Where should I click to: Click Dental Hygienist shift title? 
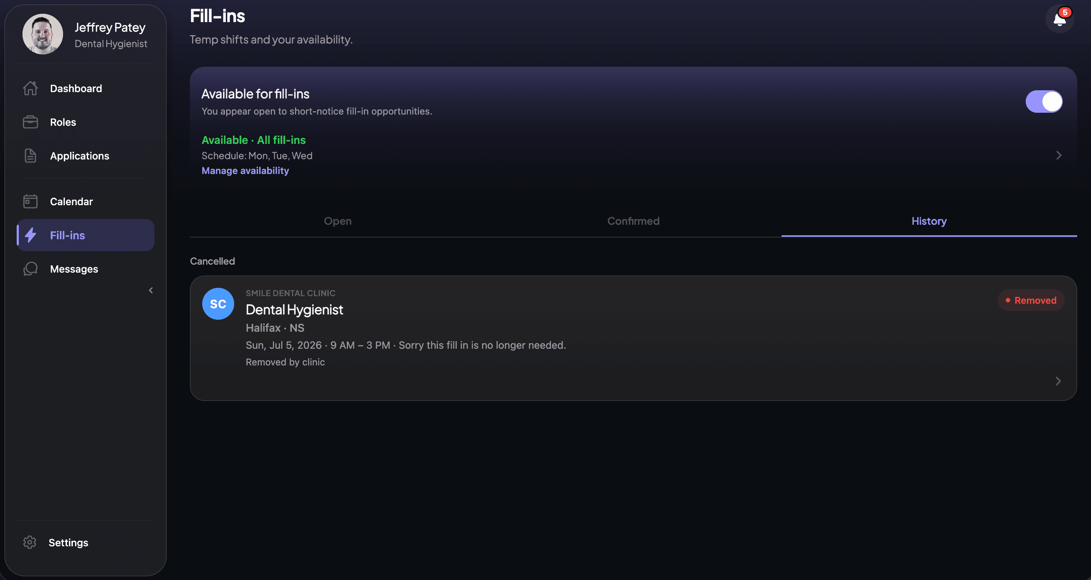294,310
